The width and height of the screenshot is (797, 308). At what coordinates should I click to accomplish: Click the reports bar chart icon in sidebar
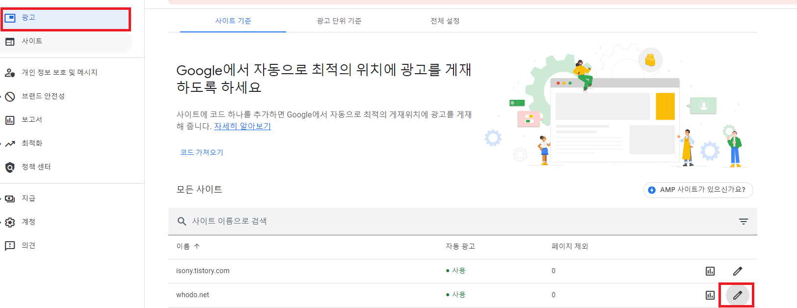[10, 120]
